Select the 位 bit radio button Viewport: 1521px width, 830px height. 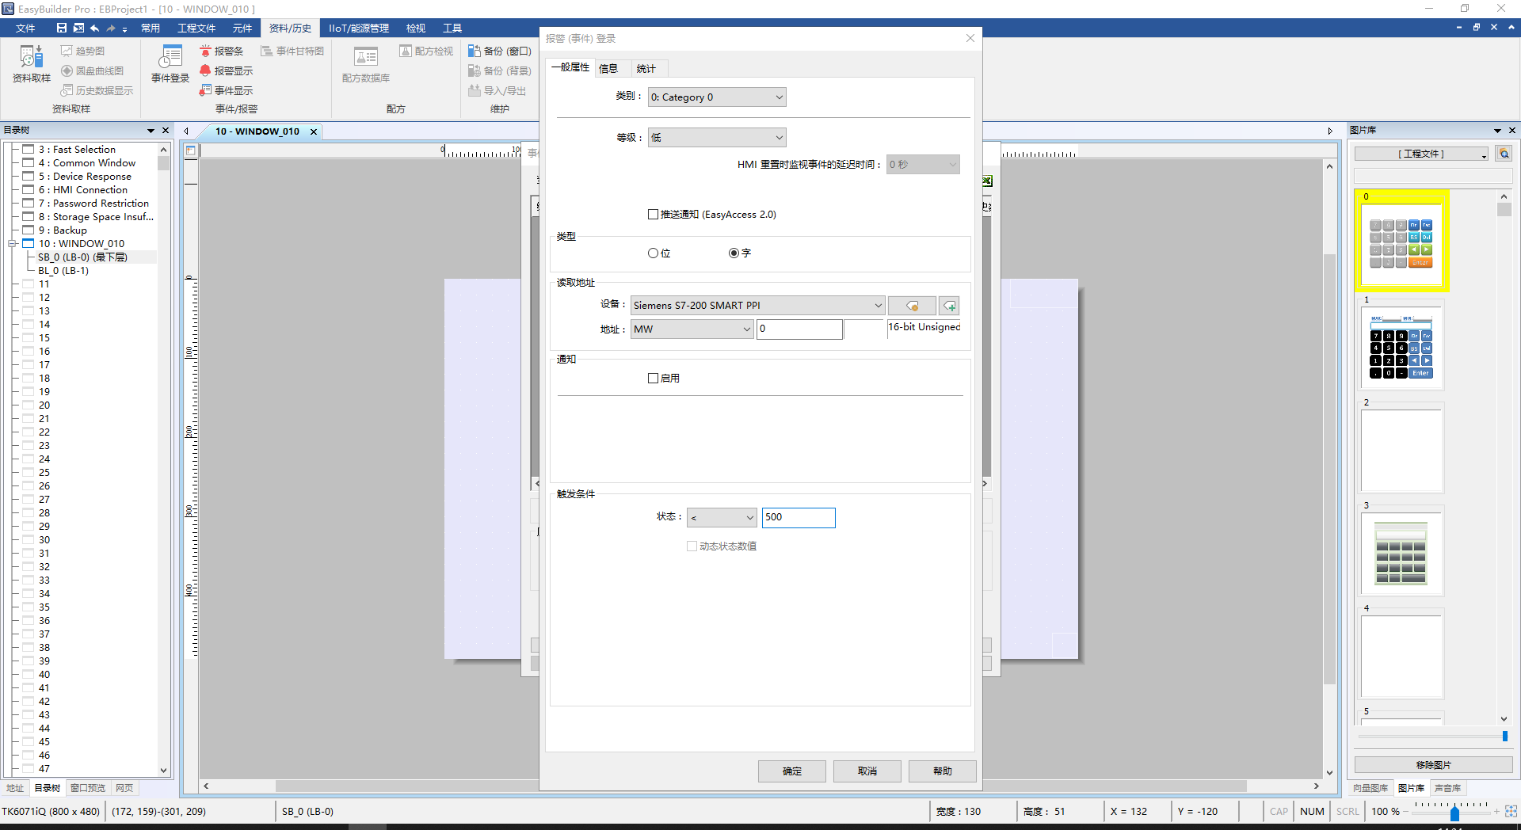click(x=654, y=253)
